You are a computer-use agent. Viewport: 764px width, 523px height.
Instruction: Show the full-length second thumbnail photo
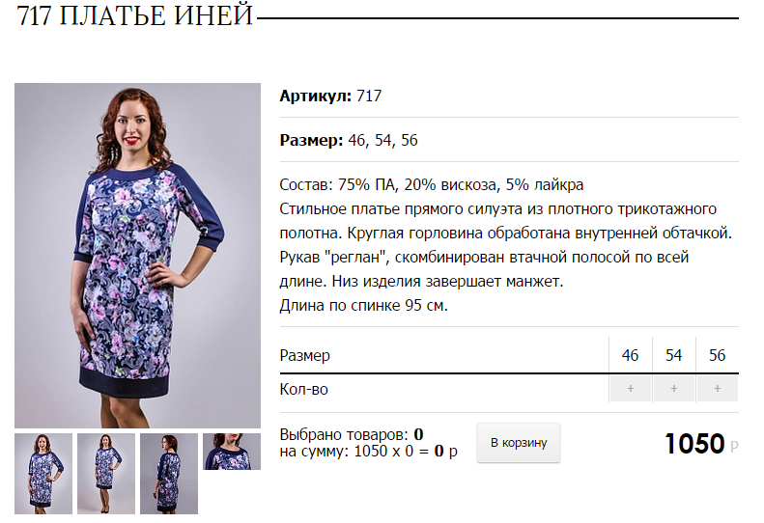pos(106,474)
